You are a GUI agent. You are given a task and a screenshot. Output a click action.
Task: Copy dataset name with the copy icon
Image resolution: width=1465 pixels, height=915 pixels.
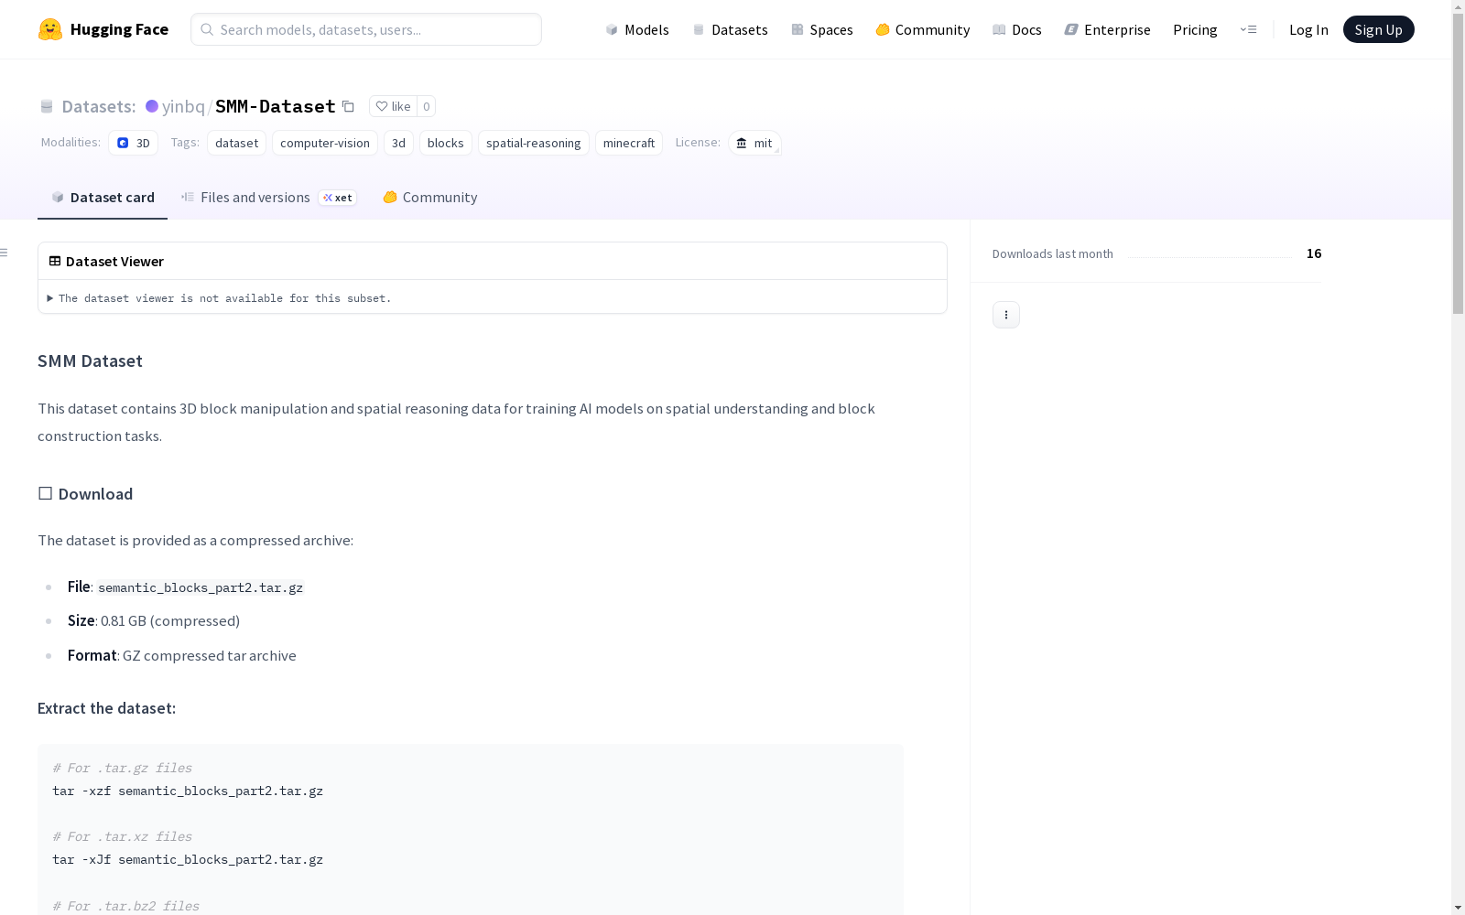tap(348, 106)
